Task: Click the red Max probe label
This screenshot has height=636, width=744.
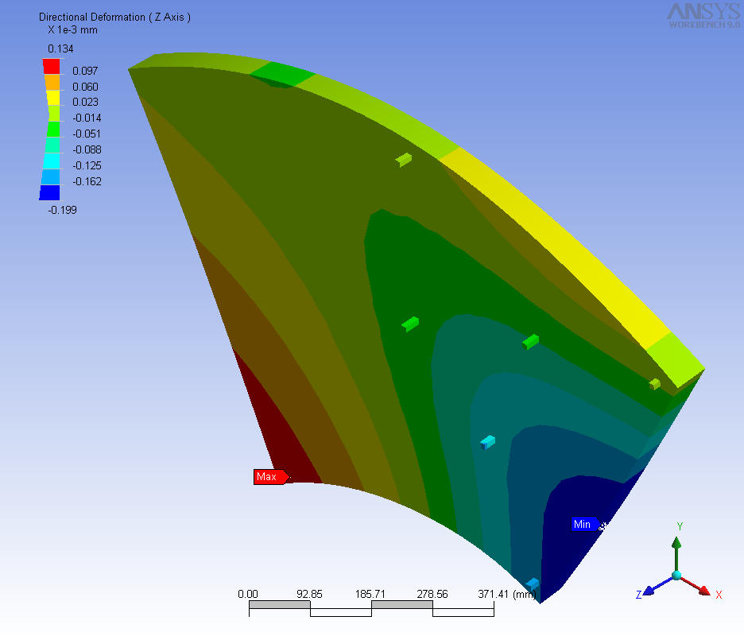Action: (x=271, y=476)
